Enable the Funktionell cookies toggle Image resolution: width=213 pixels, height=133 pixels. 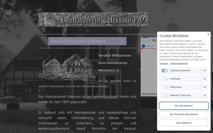pyautogui.click(x=164, y=79)
